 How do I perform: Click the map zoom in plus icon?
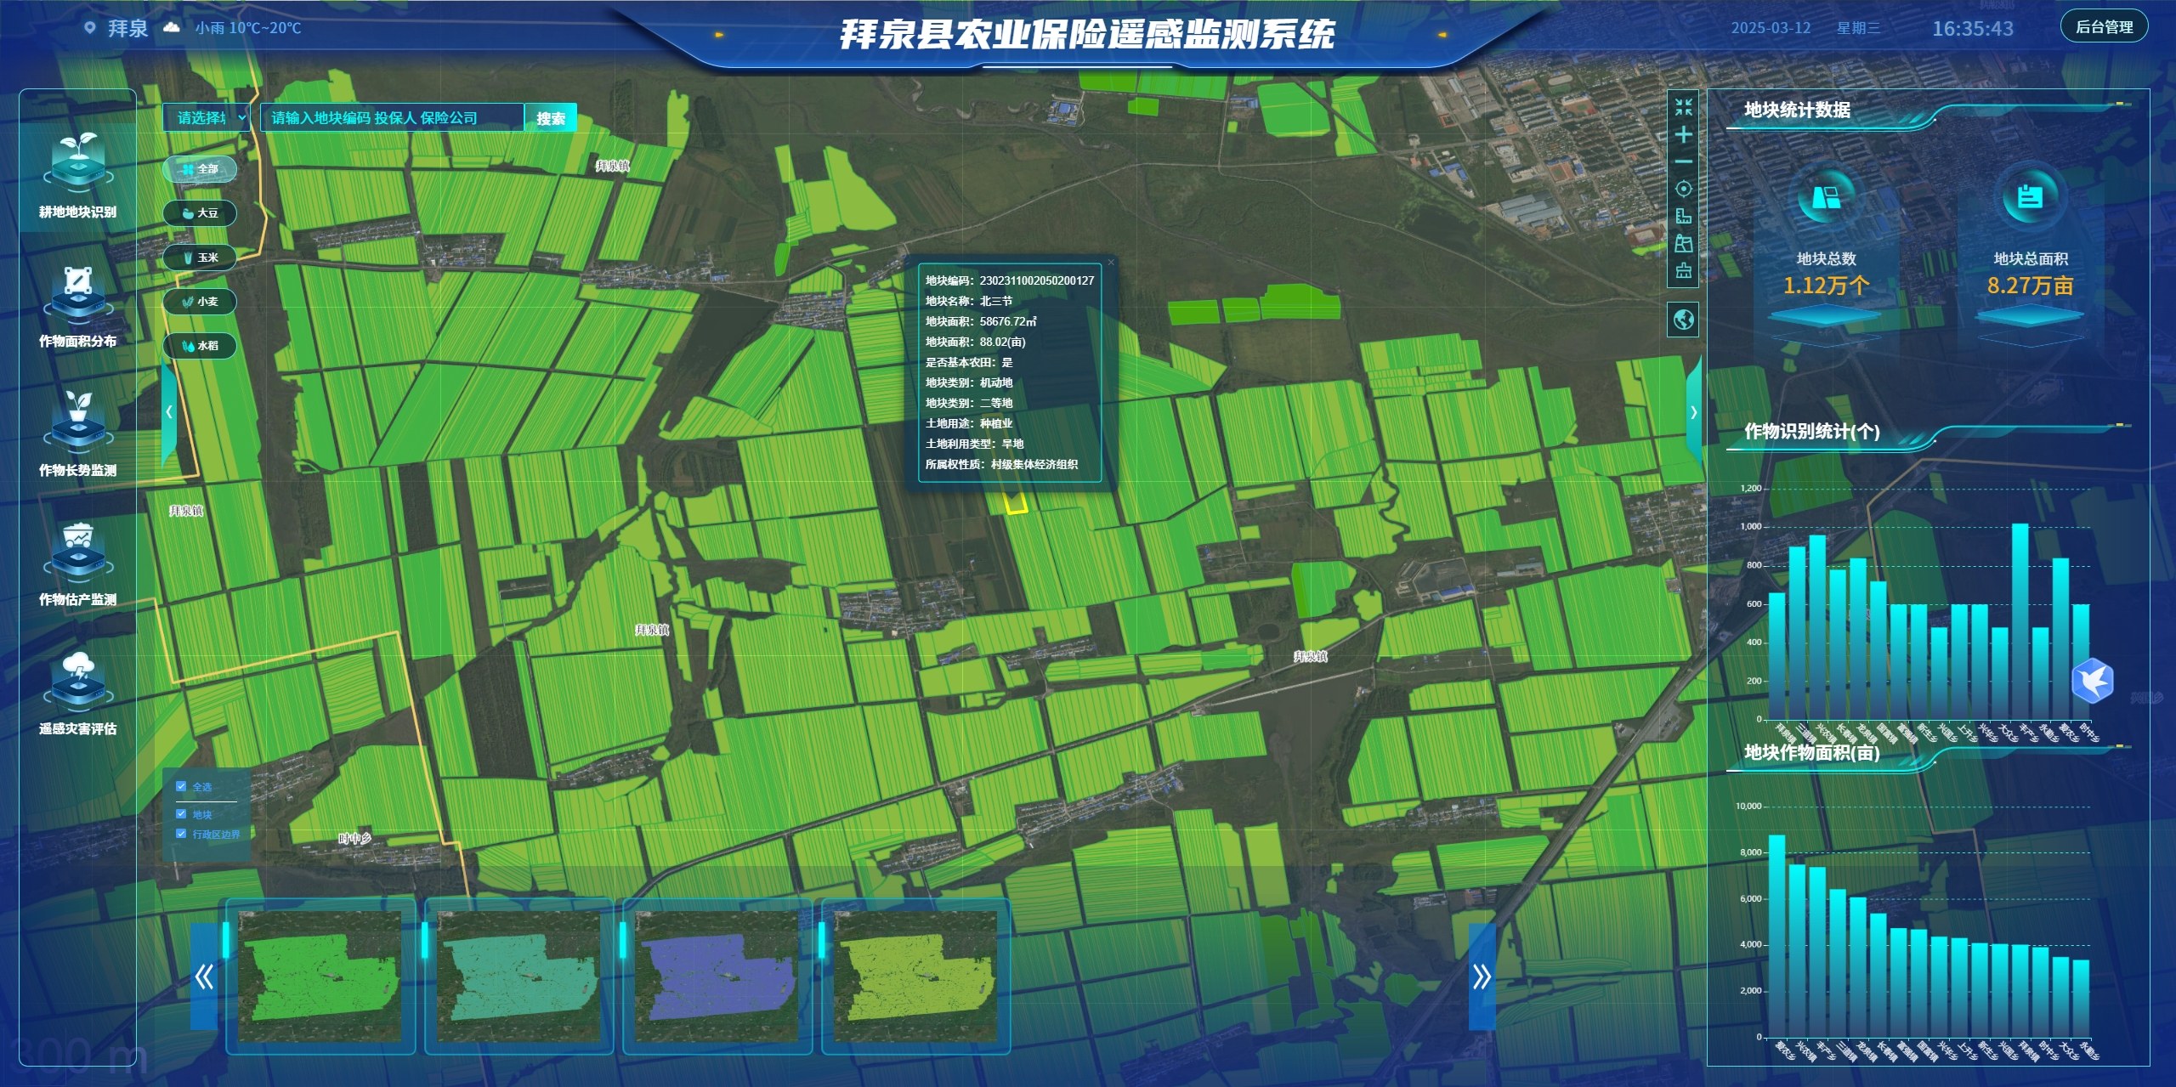coord(1683,134)
